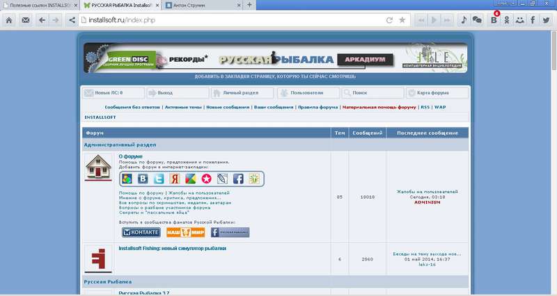This screenshot has height=296, width=557.
Task: Go forward with the right arrow button
Action: coord(56,20)
